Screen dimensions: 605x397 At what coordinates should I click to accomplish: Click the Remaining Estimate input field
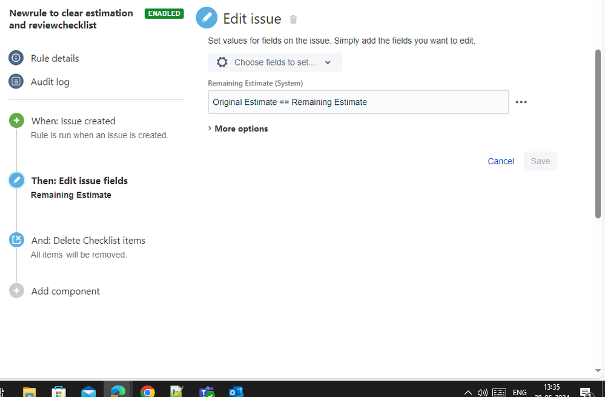(x=358, y=102)
